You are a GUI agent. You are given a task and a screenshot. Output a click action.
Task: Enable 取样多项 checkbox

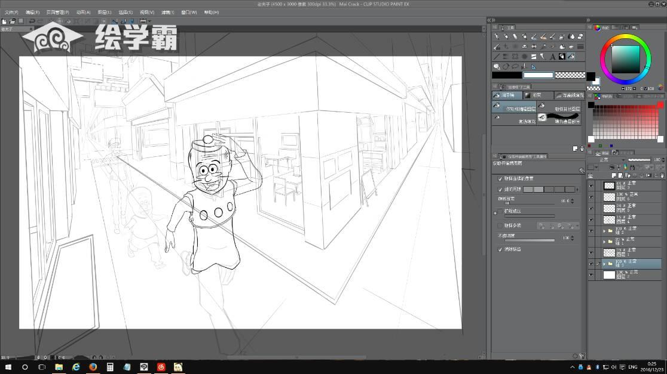click(x=500, y=225)
